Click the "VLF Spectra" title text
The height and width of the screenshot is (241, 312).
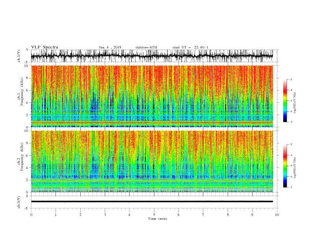click(x=45, y=47)
